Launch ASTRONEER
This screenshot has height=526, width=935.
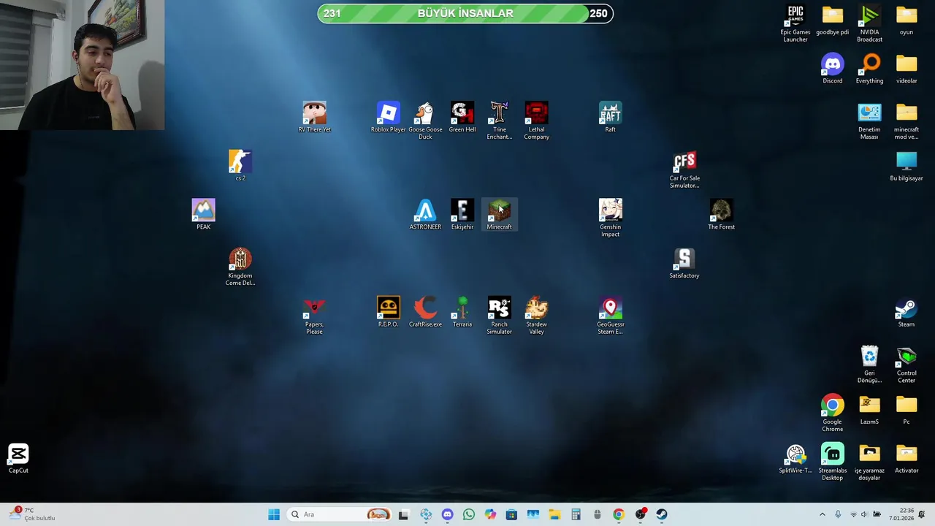(425, 214)
